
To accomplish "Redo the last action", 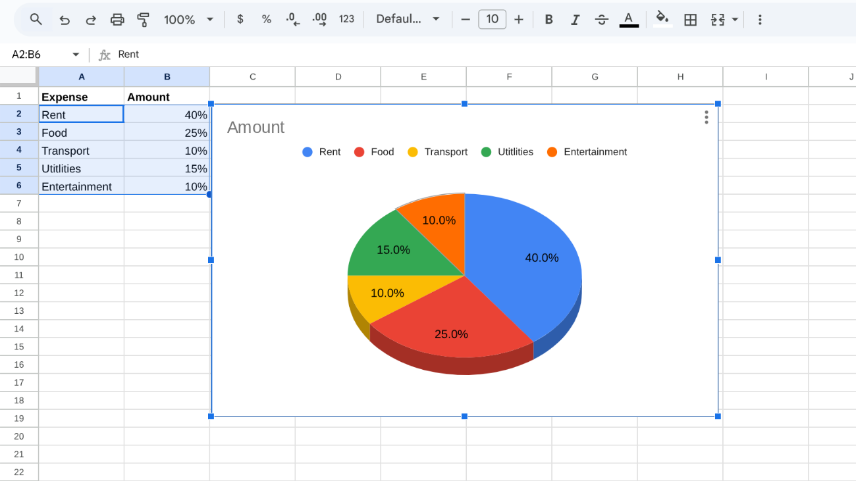I will [91, 19].
